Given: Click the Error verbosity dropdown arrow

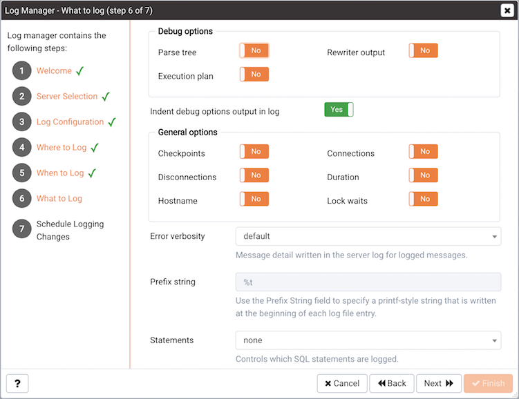Looking at the screenshot, I should click(494, 237).
